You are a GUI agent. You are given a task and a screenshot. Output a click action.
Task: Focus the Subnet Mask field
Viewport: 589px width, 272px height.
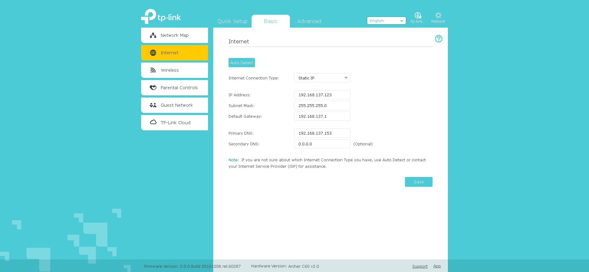click(x=322, y=105)
